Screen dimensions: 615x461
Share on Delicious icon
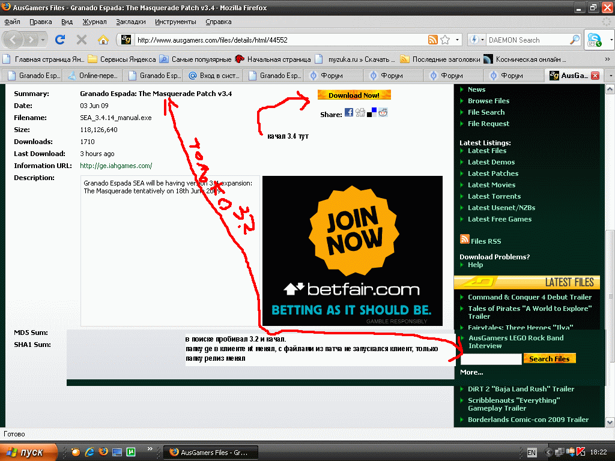pos(371,113)
